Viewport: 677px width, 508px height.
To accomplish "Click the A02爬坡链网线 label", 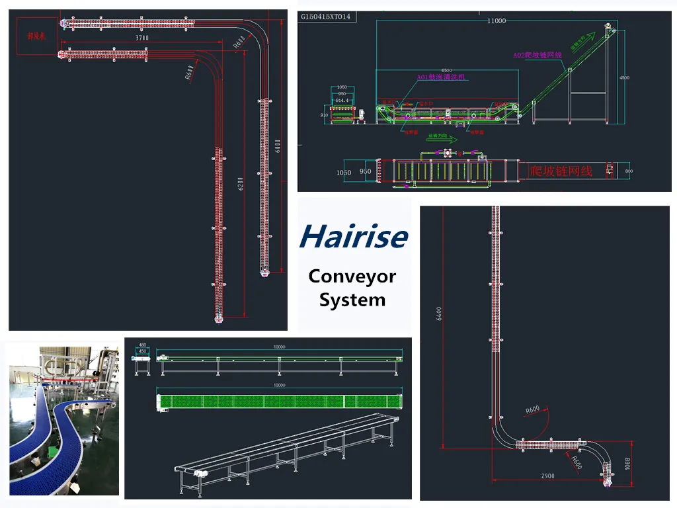I will [537, 55].
